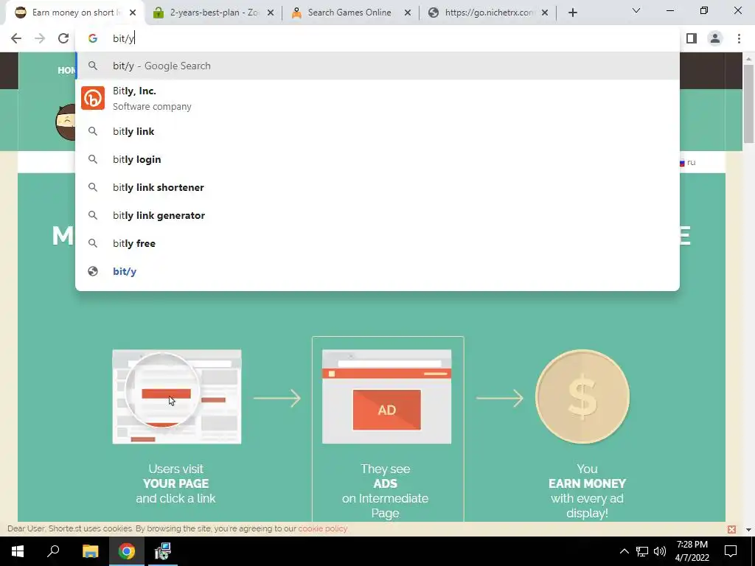Pick the 'bitly link' suggestion
The image size is (755, 566).
[x=377, y=131]
